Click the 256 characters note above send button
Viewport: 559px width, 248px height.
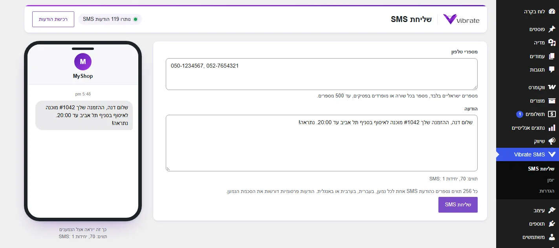[352, 191]
